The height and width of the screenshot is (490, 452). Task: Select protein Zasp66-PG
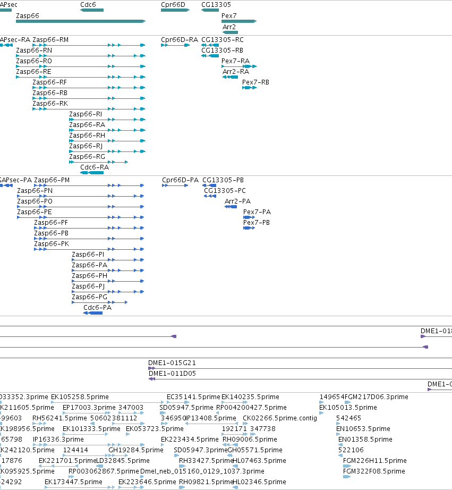coord(100,302)
